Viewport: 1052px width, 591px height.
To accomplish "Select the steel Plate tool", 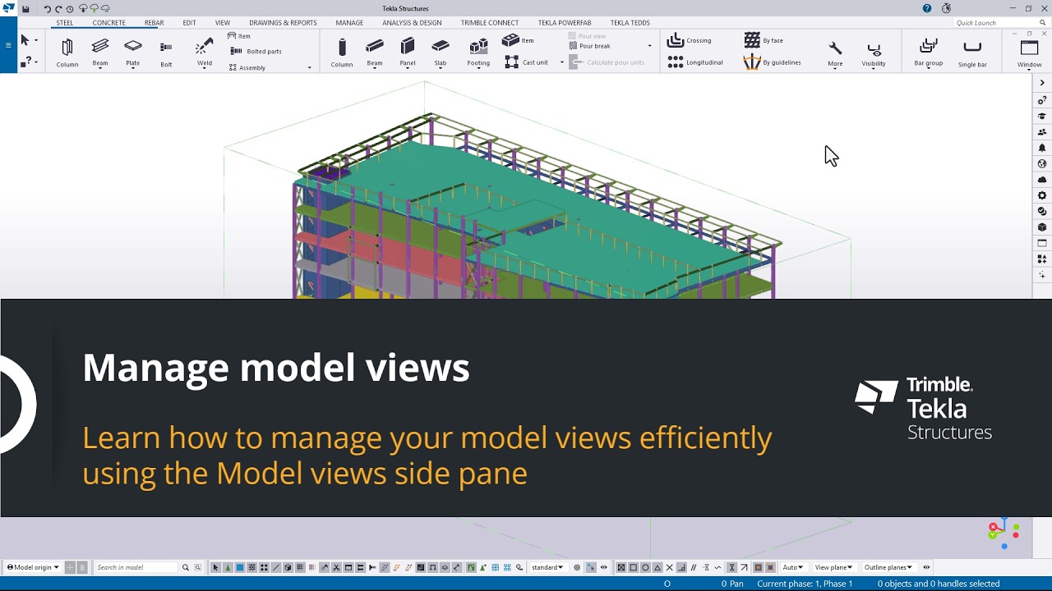I will click(133, 53).
